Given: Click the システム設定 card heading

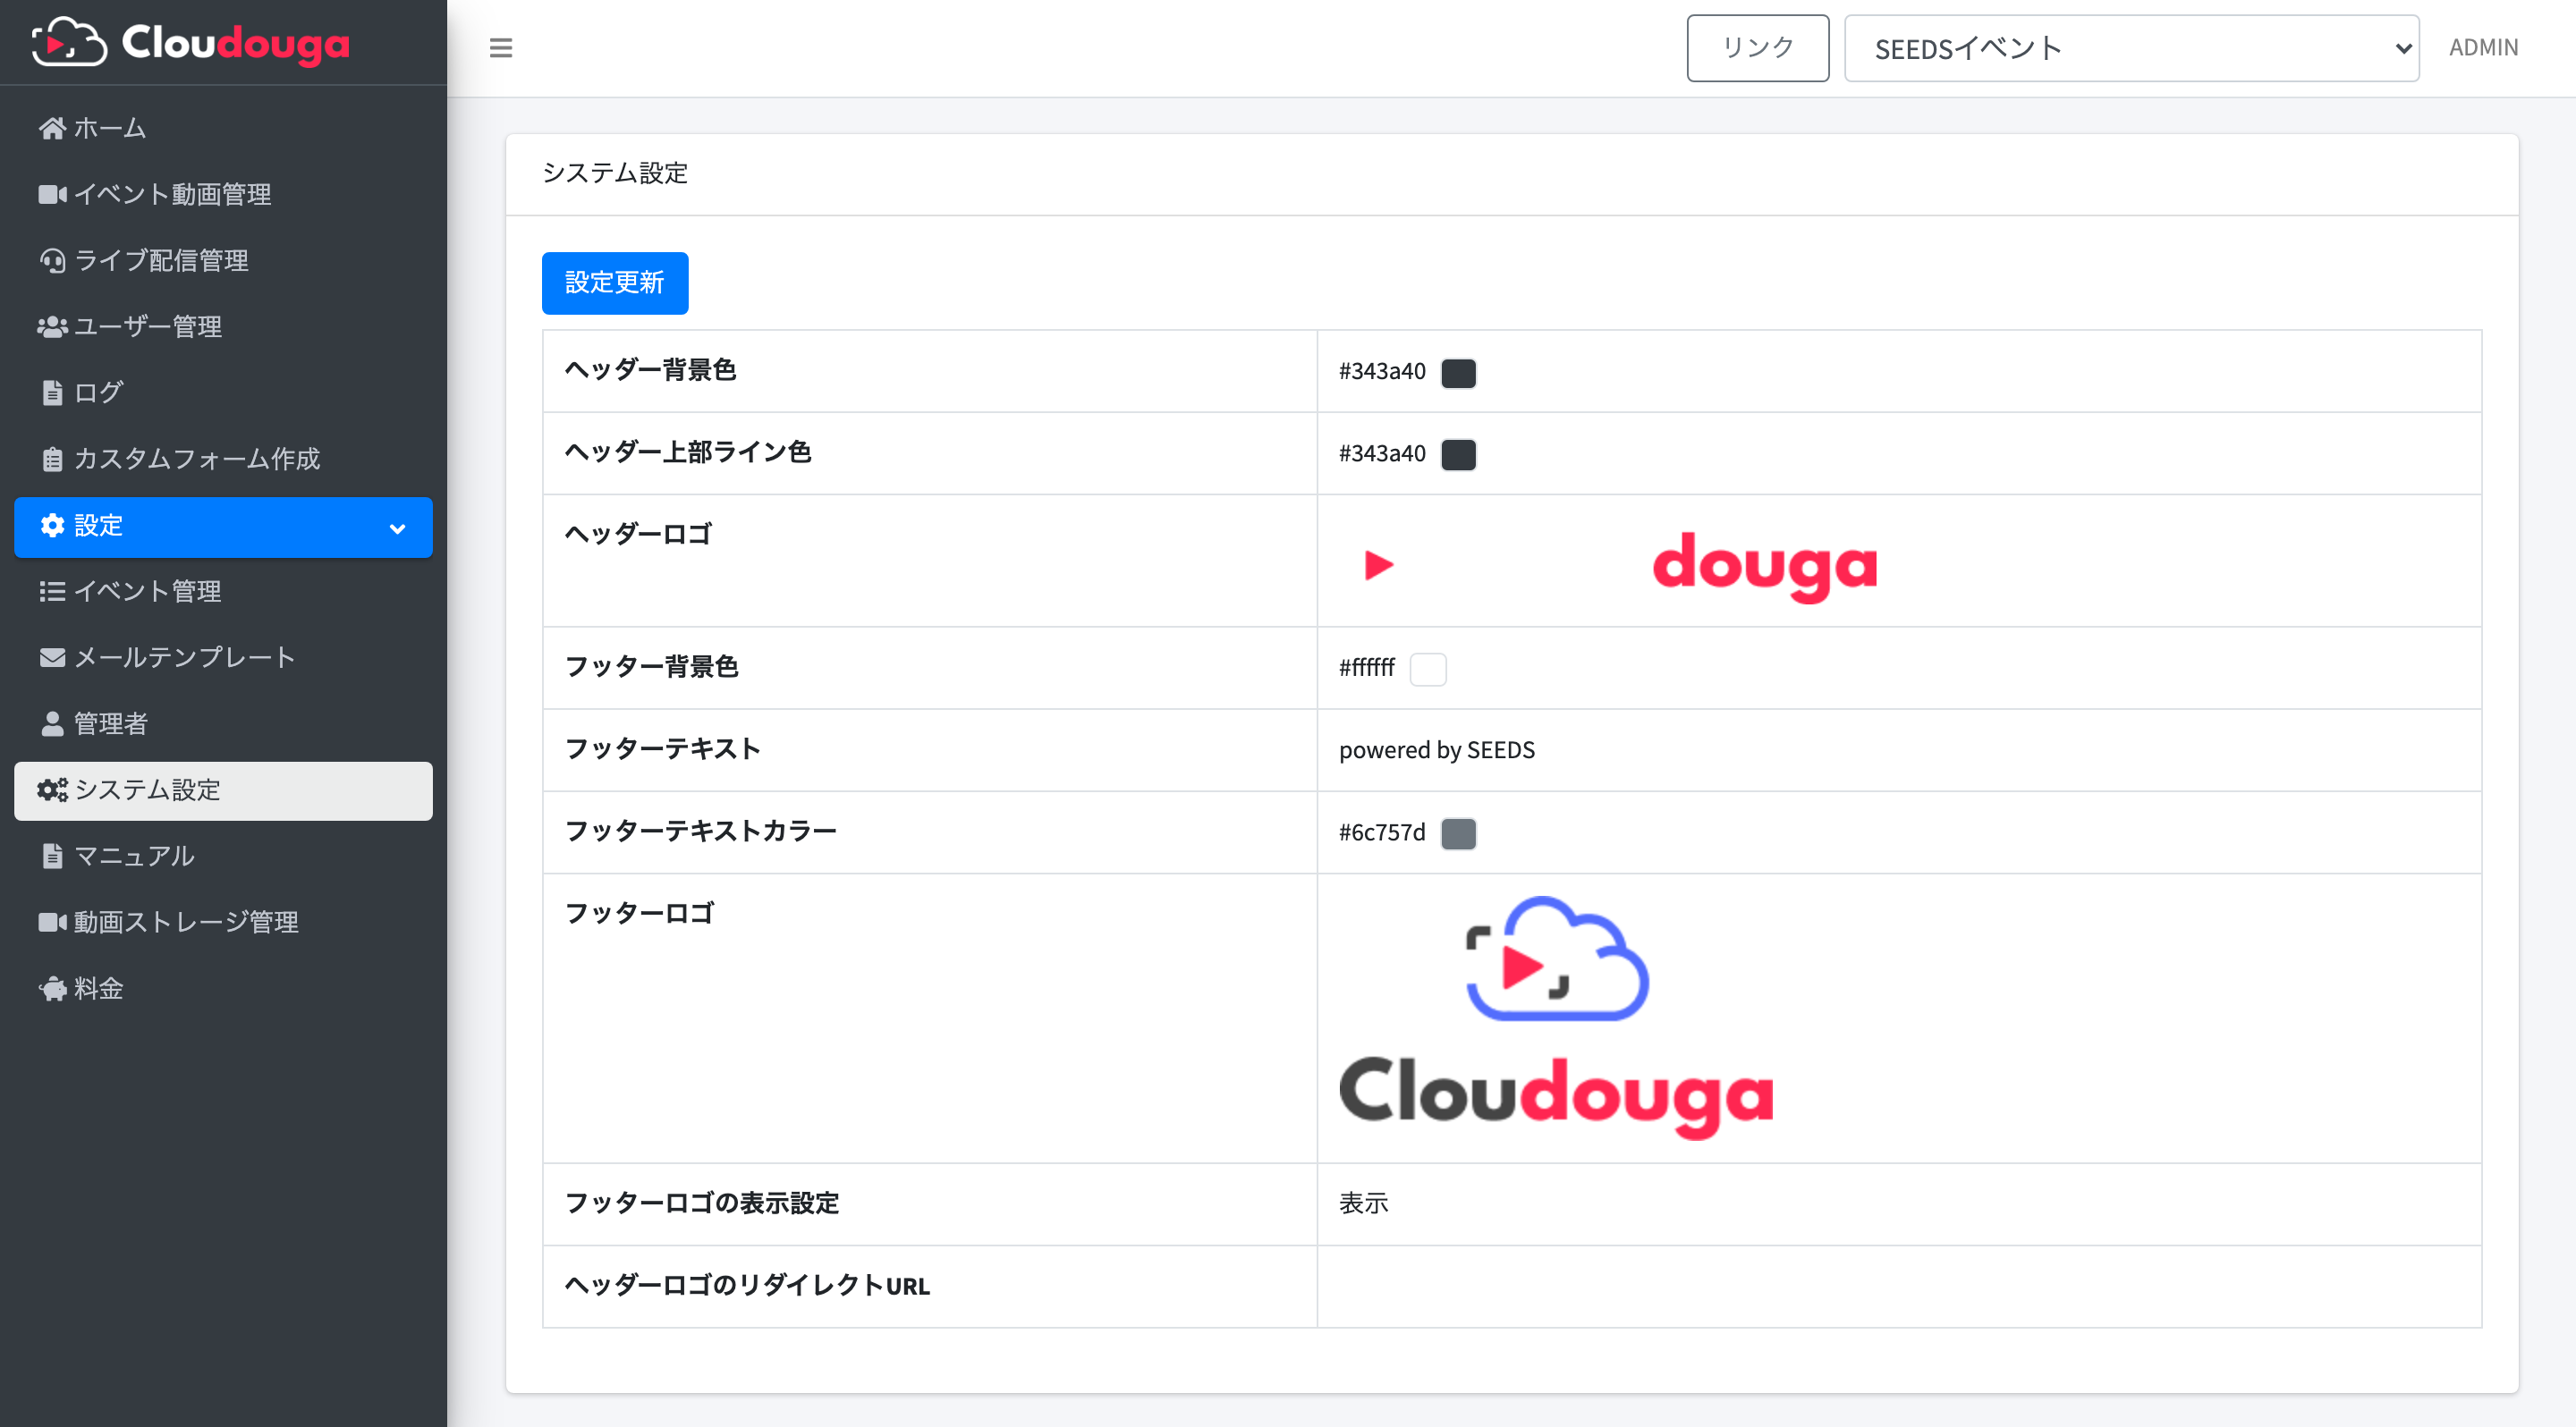Looking at the screenshot, I should click(615, 173).
